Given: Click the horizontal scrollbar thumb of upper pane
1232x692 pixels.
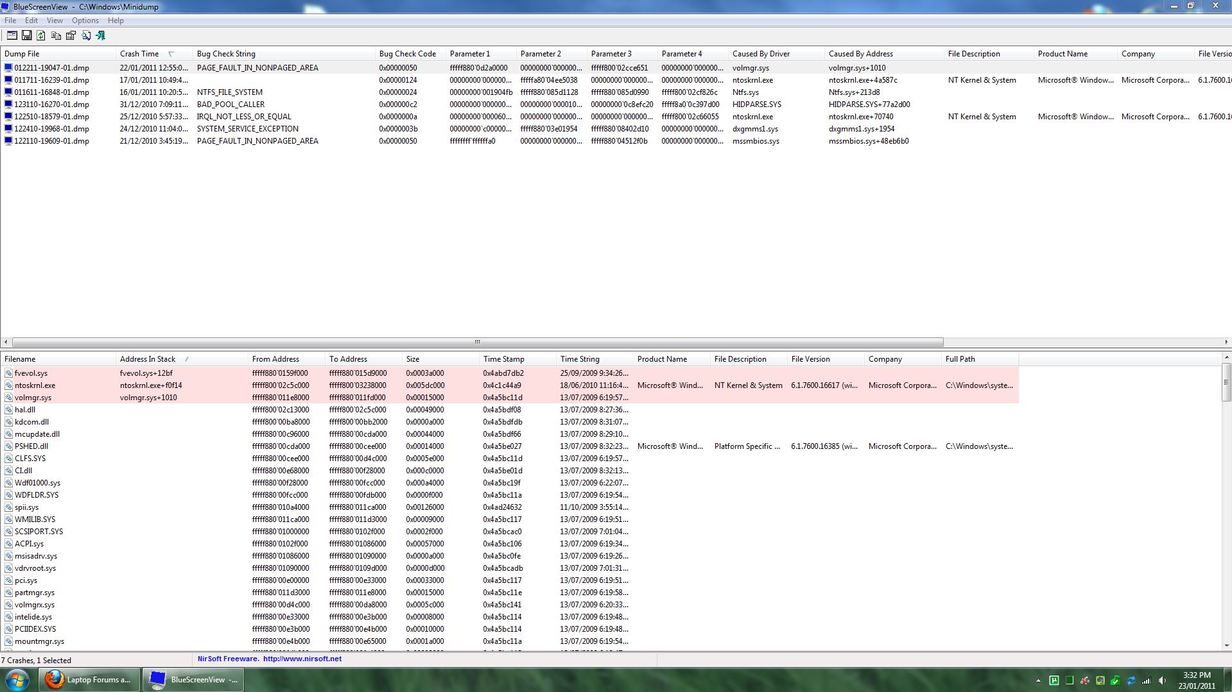Looking at the screenshot, I should pyautogui.click(x=478, y=342).
